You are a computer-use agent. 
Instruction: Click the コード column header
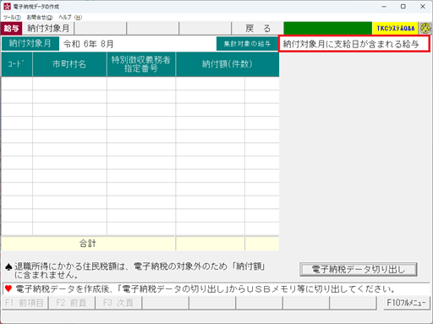pos(17,64)
